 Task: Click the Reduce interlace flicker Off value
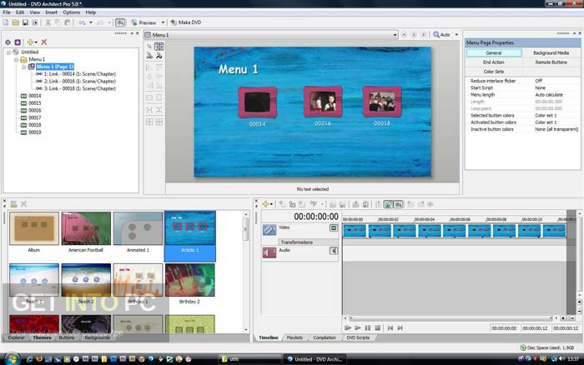(539, 81)
